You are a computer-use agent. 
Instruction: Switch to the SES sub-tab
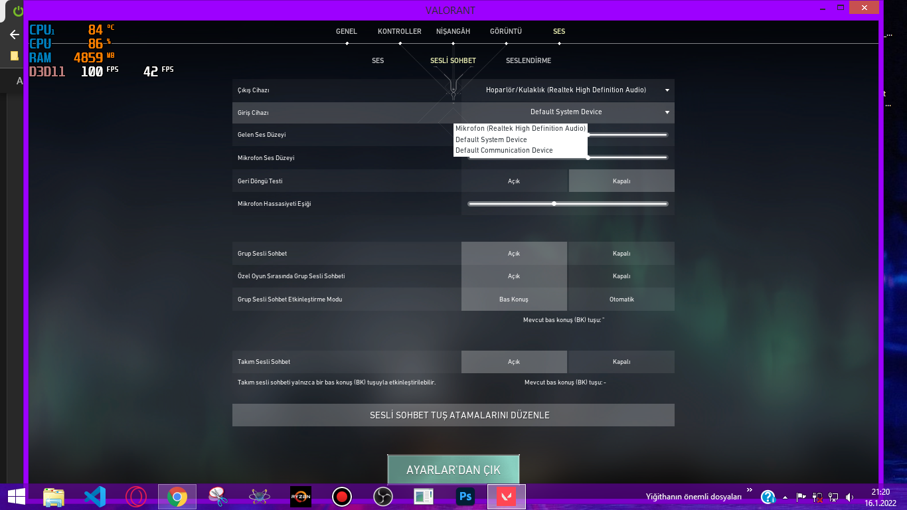[378, 60]
